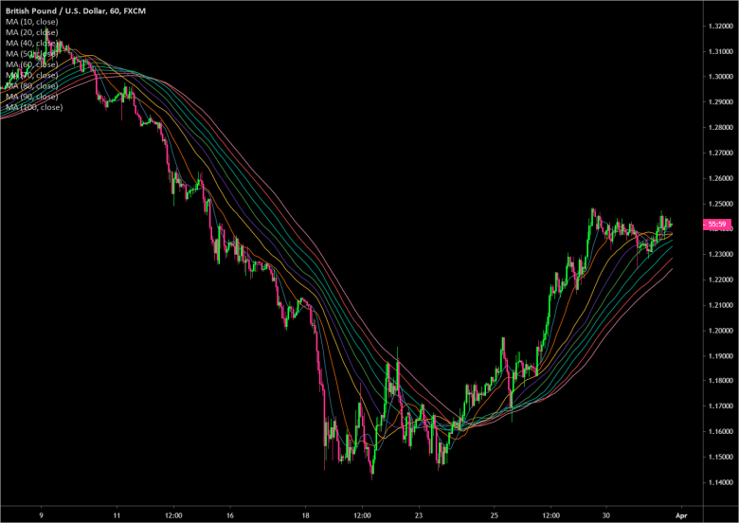Select the MA (10, close) indicator label
739x523 pixels.
(x=32, y=21)
